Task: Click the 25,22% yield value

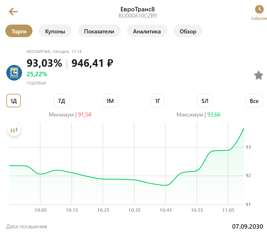Action: click(37, 74)
